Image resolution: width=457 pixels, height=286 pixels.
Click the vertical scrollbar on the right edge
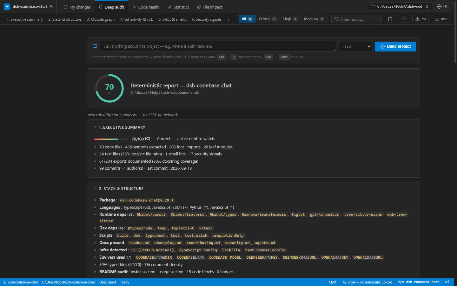point(455,32)
